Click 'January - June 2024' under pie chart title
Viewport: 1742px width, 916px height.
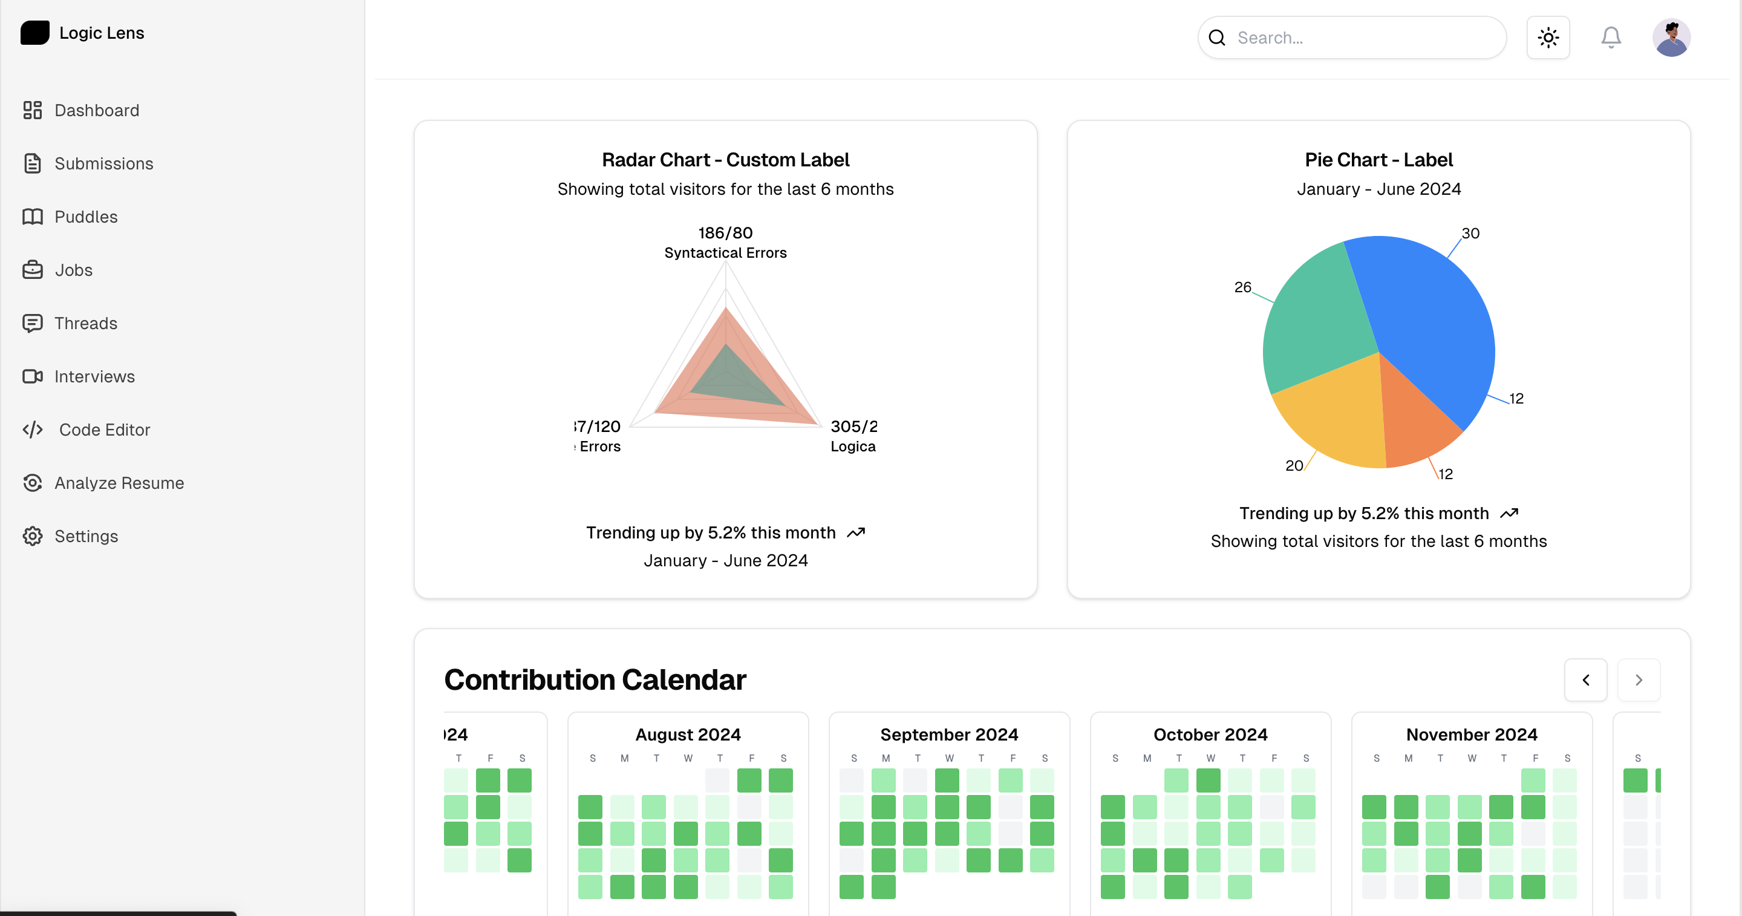[1378, 189]
